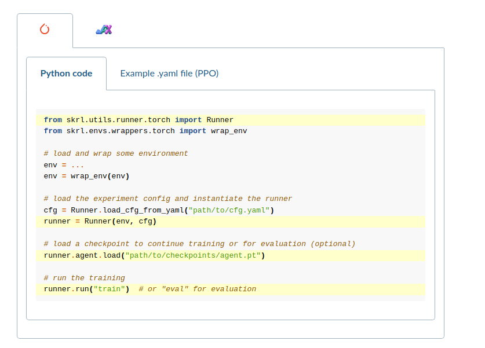
Task: Click the string "path/to/checkpoints/agent.pt"
Action: pos(193,255)
